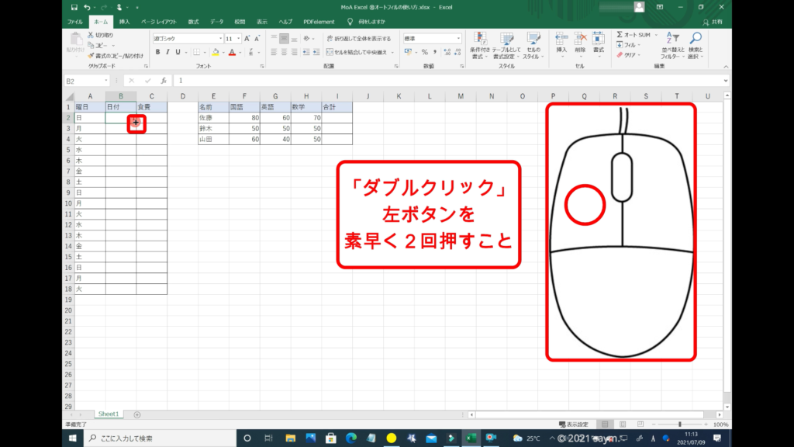Click the percent style icon
Image resolution: width=794 pixels, height=447 pixels.
tap(424, 52)
